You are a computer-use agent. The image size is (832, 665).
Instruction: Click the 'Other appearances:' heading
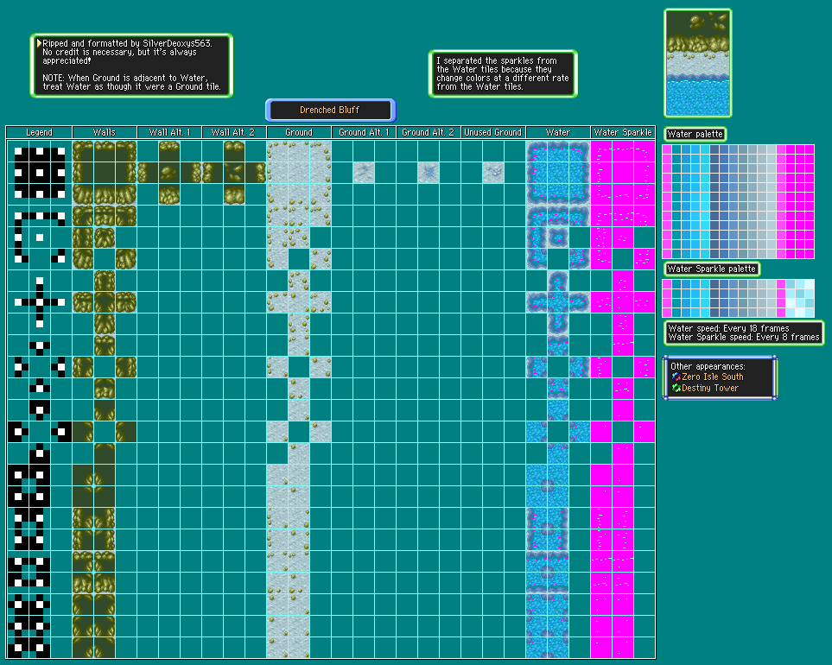[x=708, y=366]
